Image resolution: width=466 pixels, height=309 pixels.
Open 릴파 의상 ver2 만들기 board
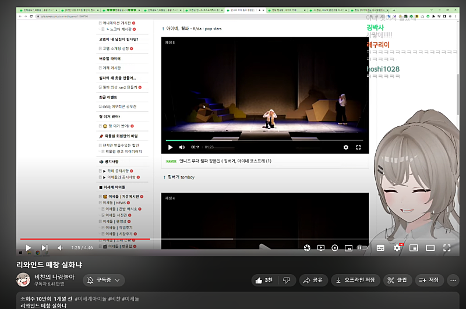point(120,87)
